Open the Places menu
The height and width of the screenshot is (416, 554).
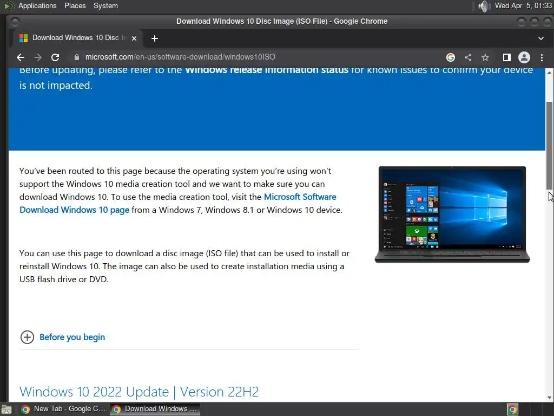click(75, 5)
